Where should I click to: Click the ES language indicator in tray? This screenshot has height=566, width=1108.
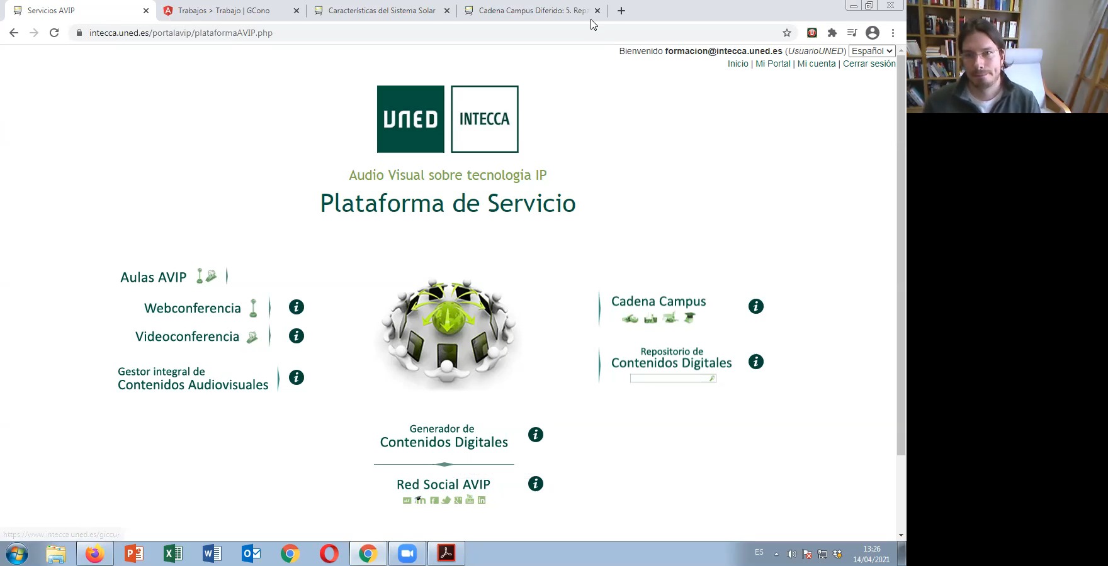pos(759,552)
